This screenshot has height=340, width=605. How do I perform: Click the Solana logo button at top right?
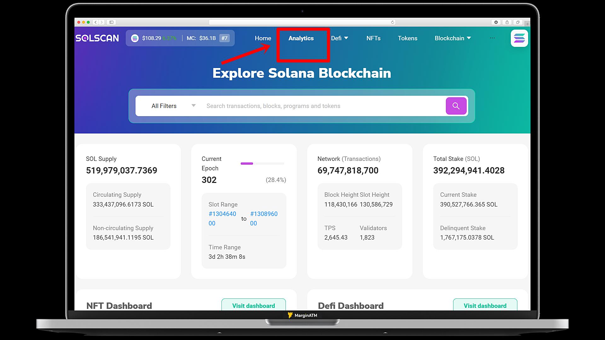(x=519, y=38)
